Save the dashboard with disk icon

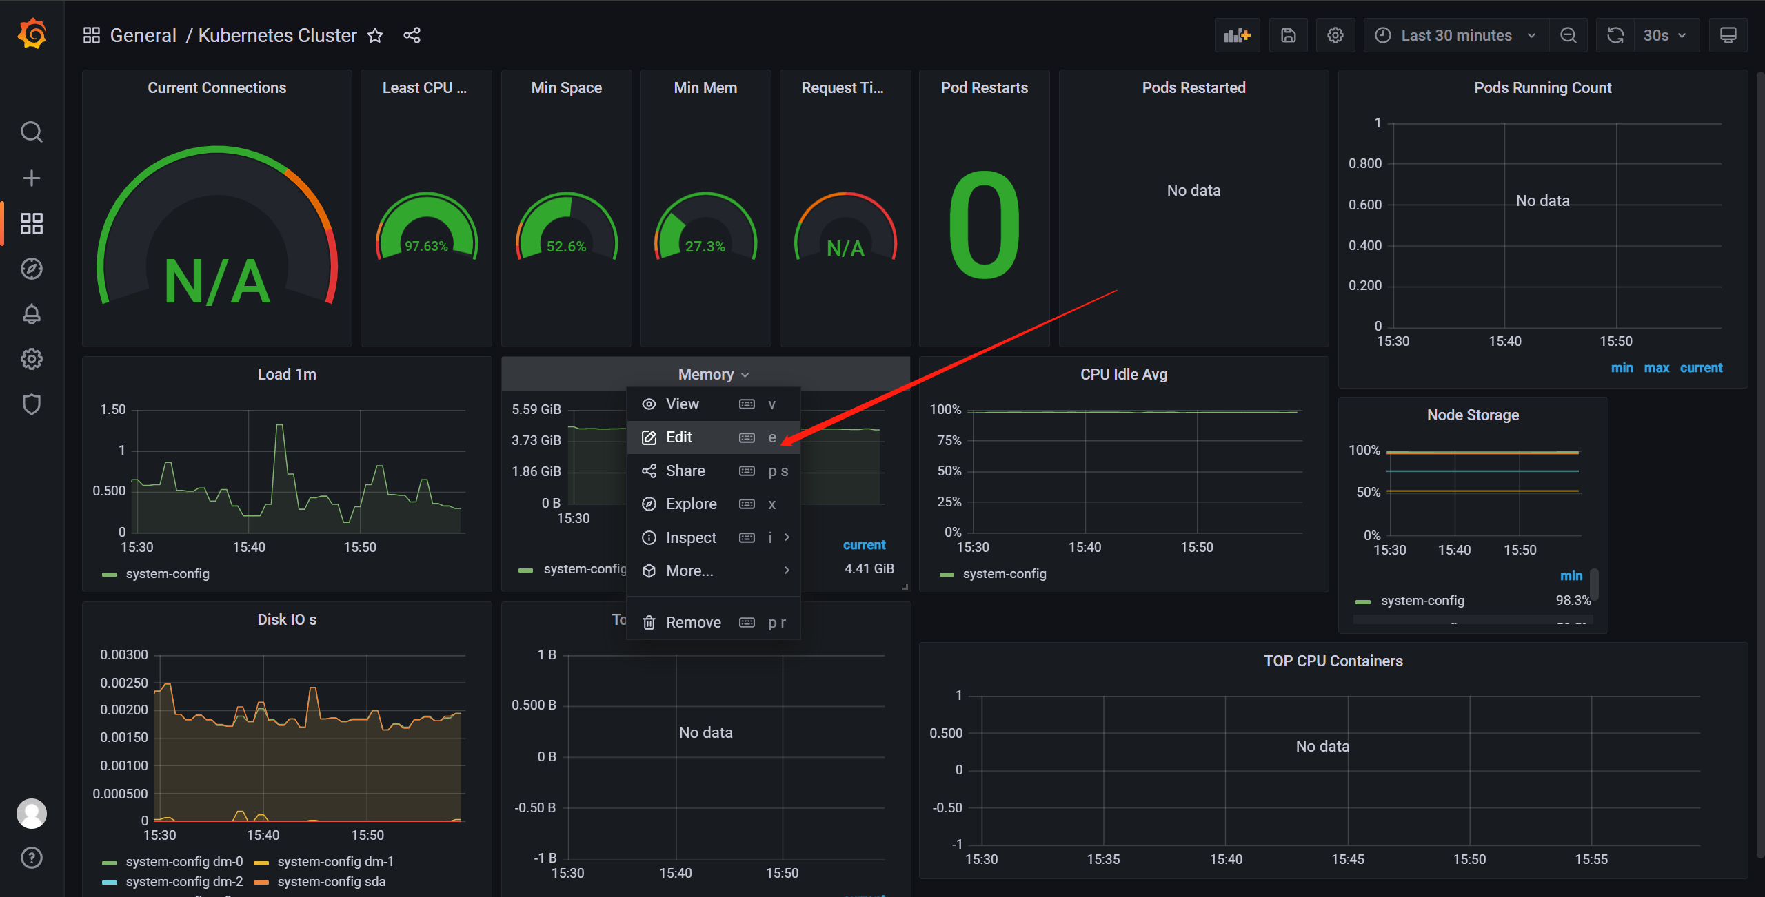point(1289,35)
